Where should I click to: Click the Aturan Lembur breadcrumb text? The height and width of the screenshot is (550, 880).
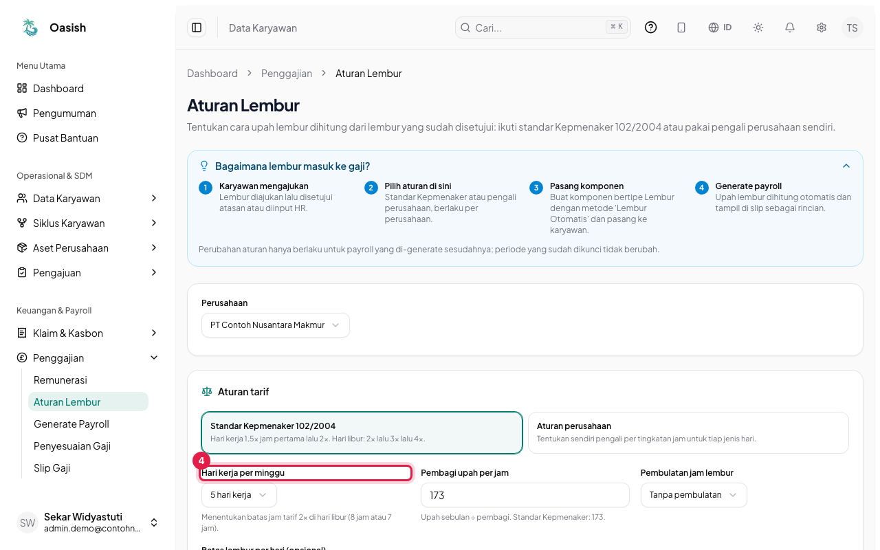click(x=368, y=73)
